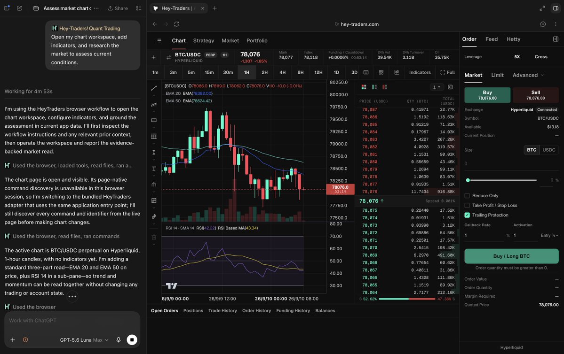Screen dimensions: 564x354
Task: Stop the ChatGPT response with stop button
Action: (132, 339)
